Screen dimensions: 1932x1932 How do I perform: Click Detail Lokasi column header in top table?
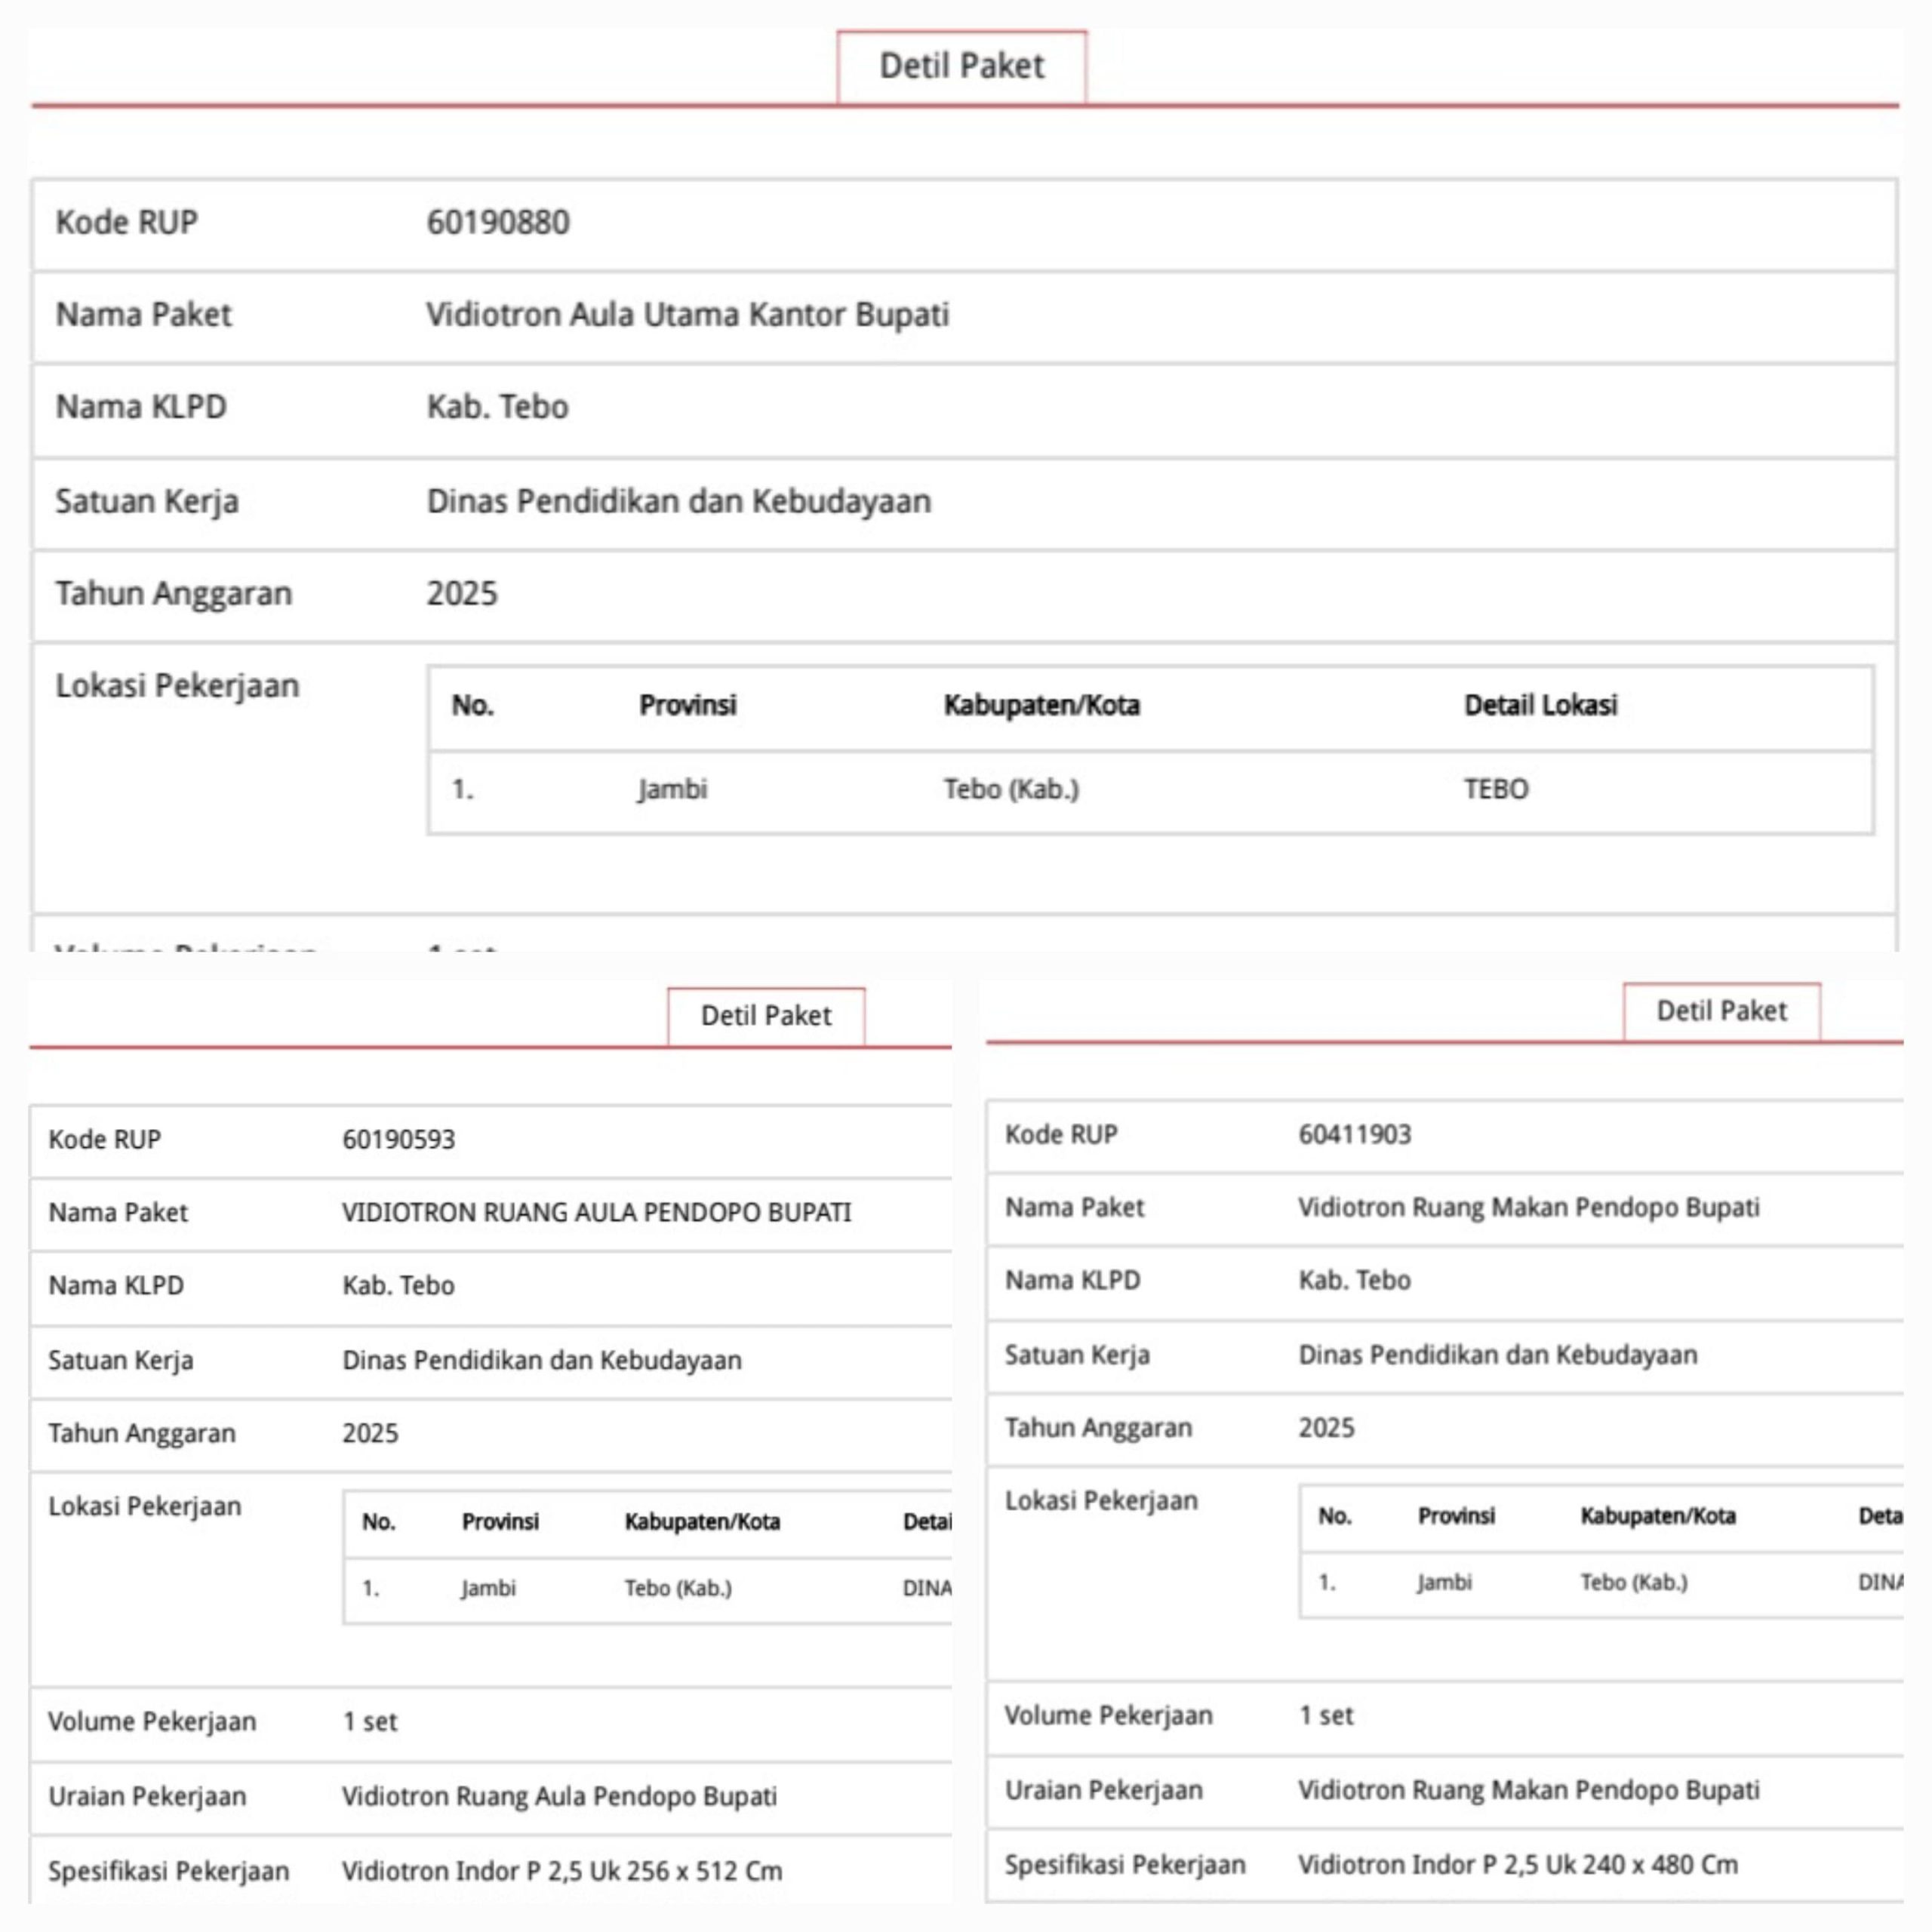point(1540,706)
